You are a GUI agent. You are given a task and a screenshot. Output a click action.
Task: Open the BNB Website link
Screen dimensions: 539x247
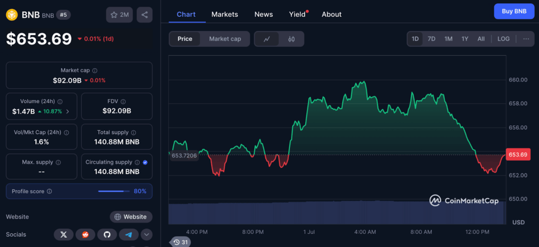(131, 217)
